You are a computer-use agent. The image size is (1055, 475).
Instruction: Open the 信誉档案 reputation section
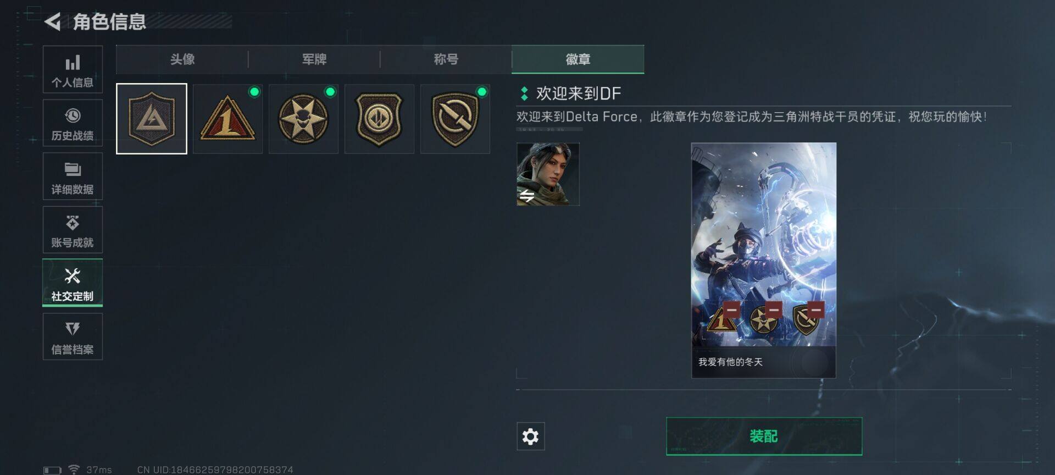(73, 336)
